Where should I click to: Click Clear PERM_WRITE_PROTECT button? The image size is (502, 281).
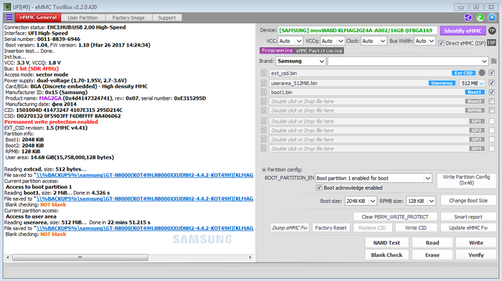pyautogui.click(x=395, y=217)
